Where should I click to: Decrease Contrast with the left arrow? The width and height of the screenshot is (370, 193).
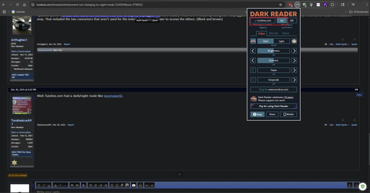point(253,60)
